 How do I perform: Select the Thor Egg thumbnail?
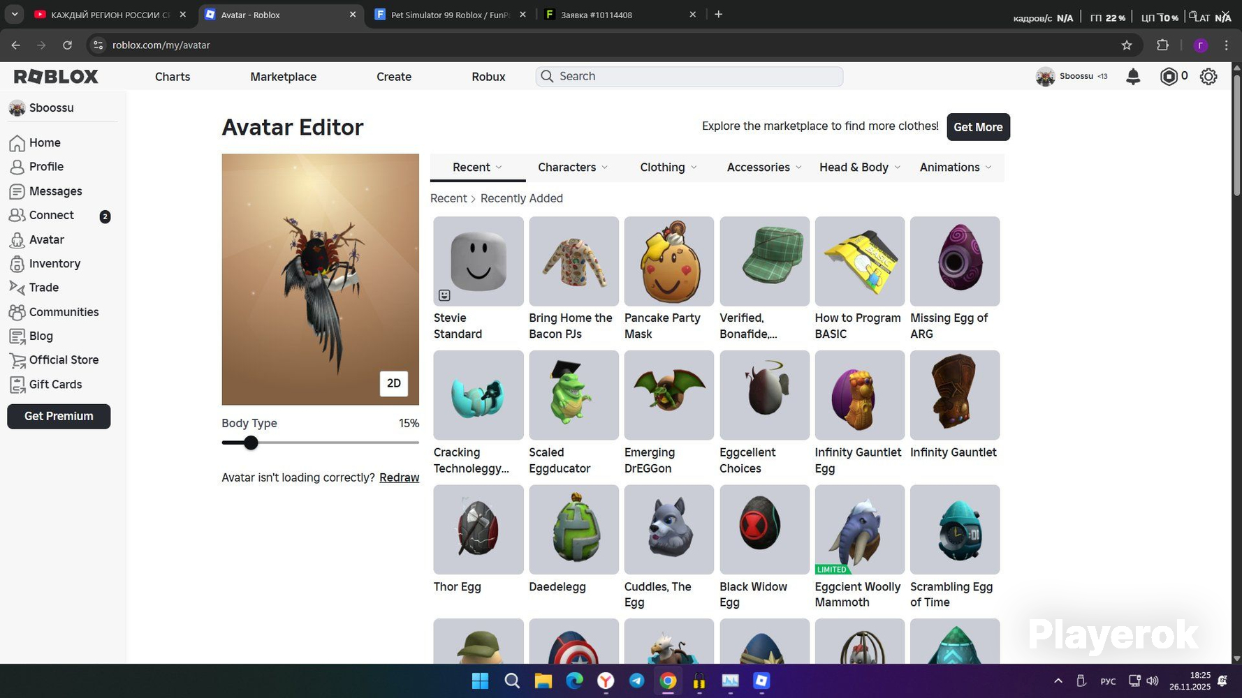pyautogui.click(x=478, y=530)
